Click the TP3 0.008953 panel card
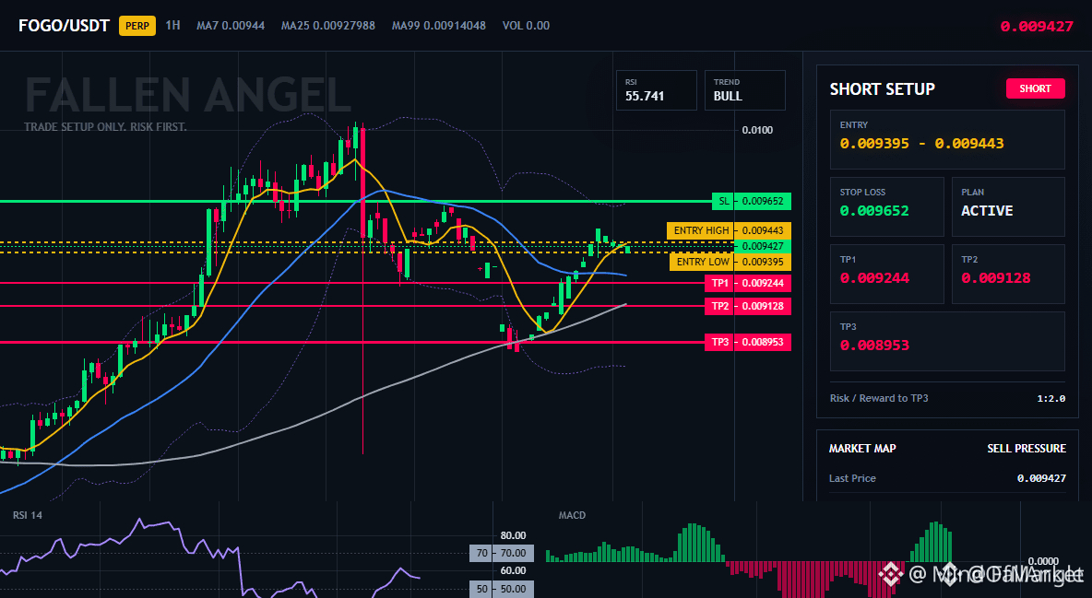This screenshot has height=598, width=1092. [947, 341]
